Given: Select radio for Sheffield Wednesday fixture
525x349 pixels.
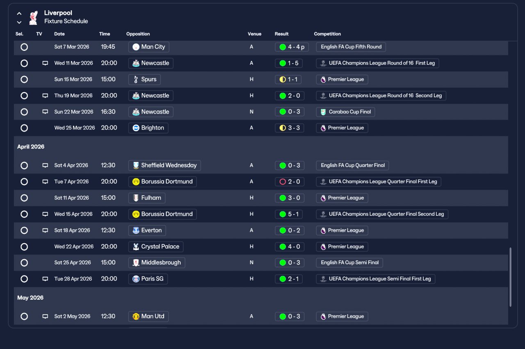Looking at the screenshot, I should (x=24, y=165).
